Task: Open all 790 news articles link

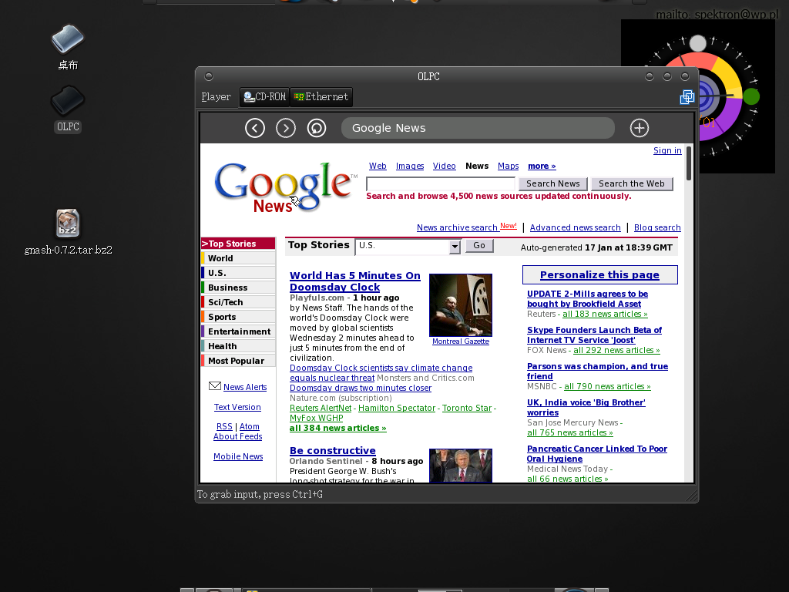Action: coord(607,387)
